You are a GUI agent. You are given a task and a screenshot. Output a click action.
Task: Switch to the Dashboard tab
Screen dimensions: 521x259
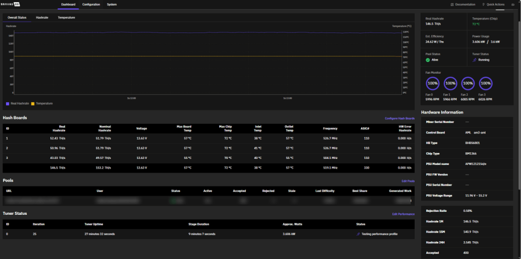click(69, 5)
